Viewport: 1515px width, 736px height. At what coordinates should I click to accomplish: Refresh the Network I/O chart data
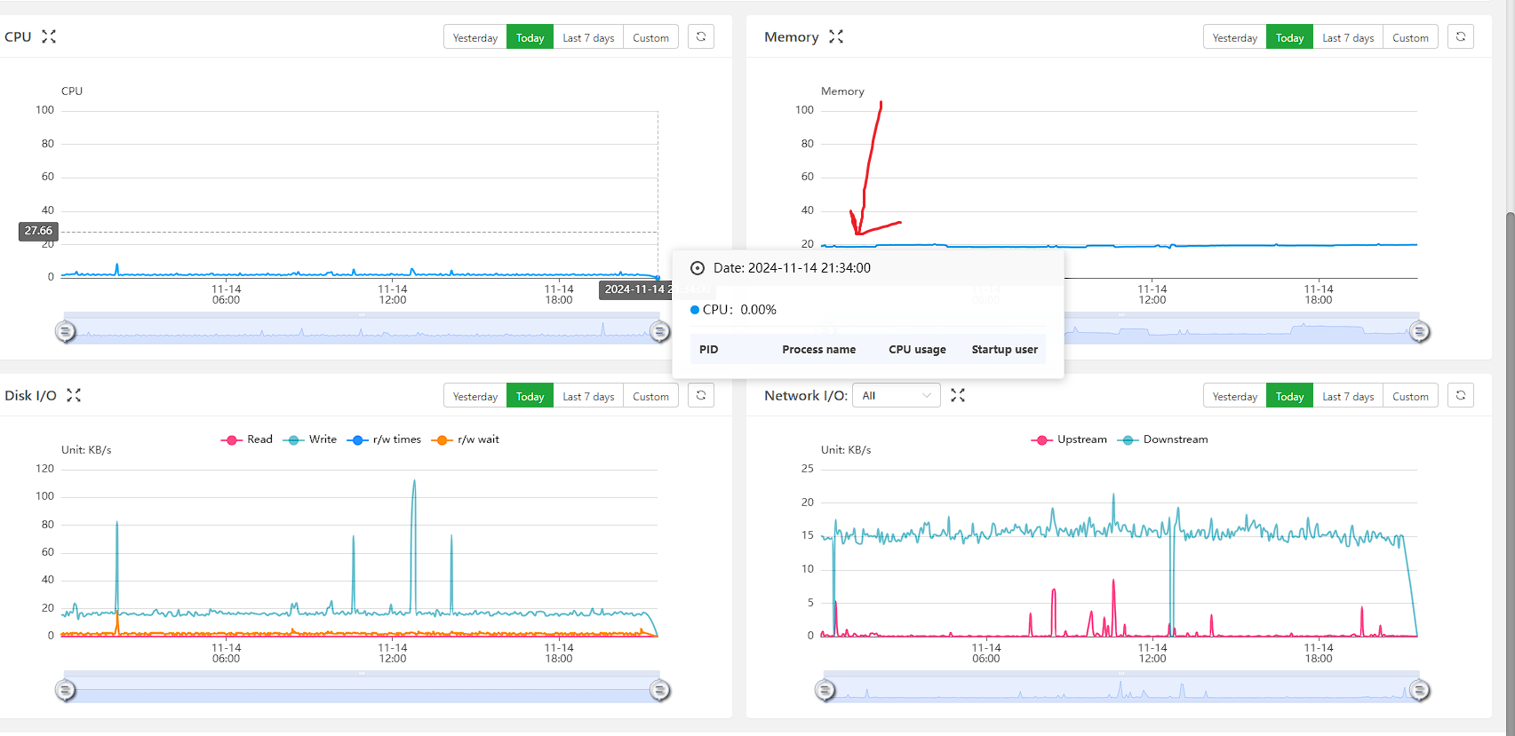tap(1461, 395)
